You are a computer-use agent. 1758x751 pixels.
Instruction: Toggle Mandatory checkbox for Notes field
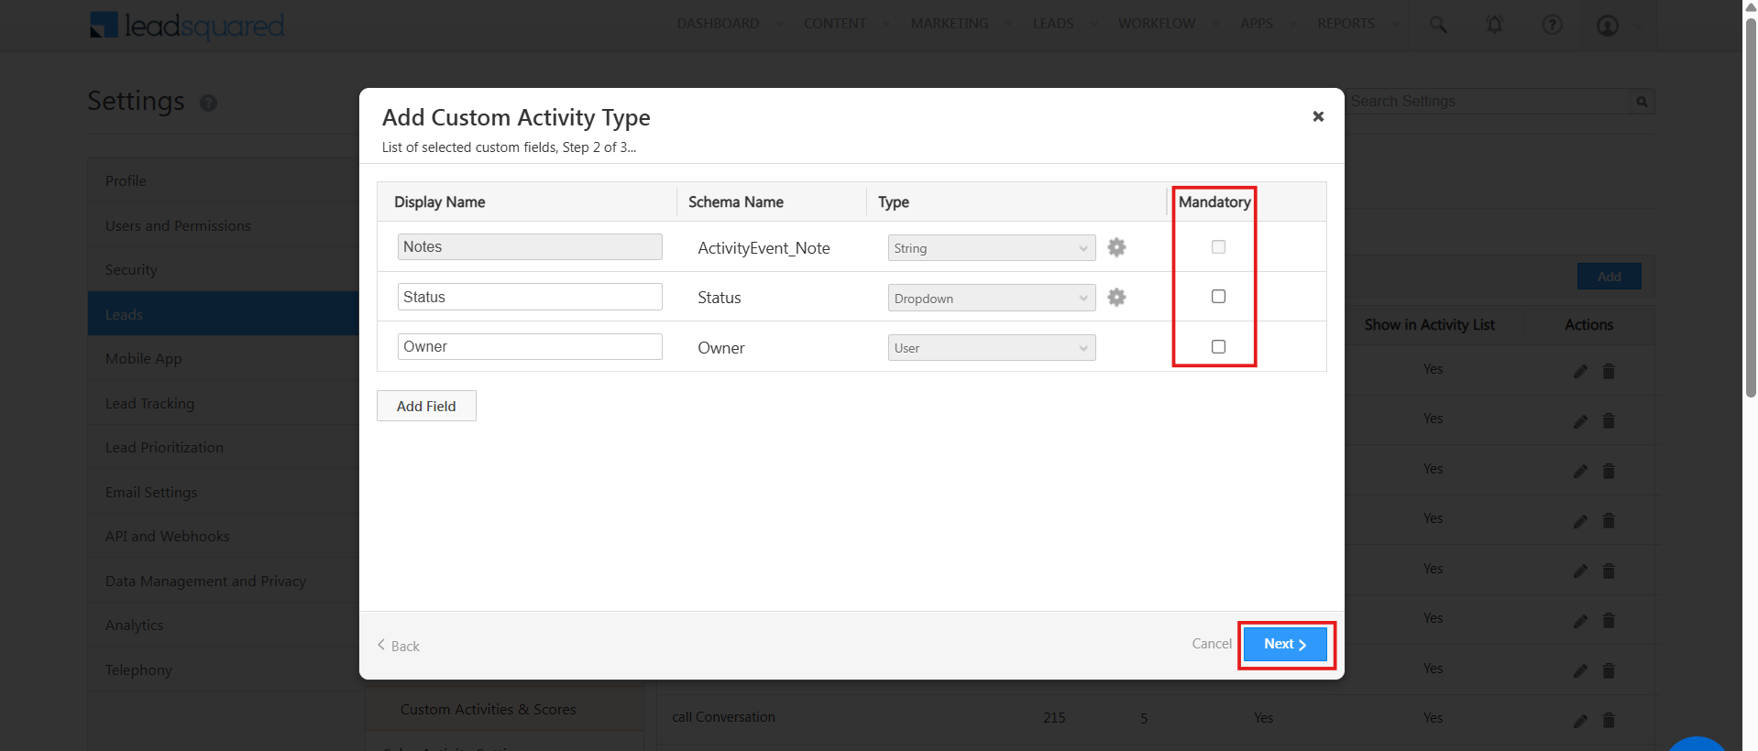tap(1218, 247)
